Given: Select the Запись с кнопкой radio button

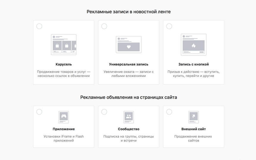Looking at the screenshot, I should pos(169,26).
